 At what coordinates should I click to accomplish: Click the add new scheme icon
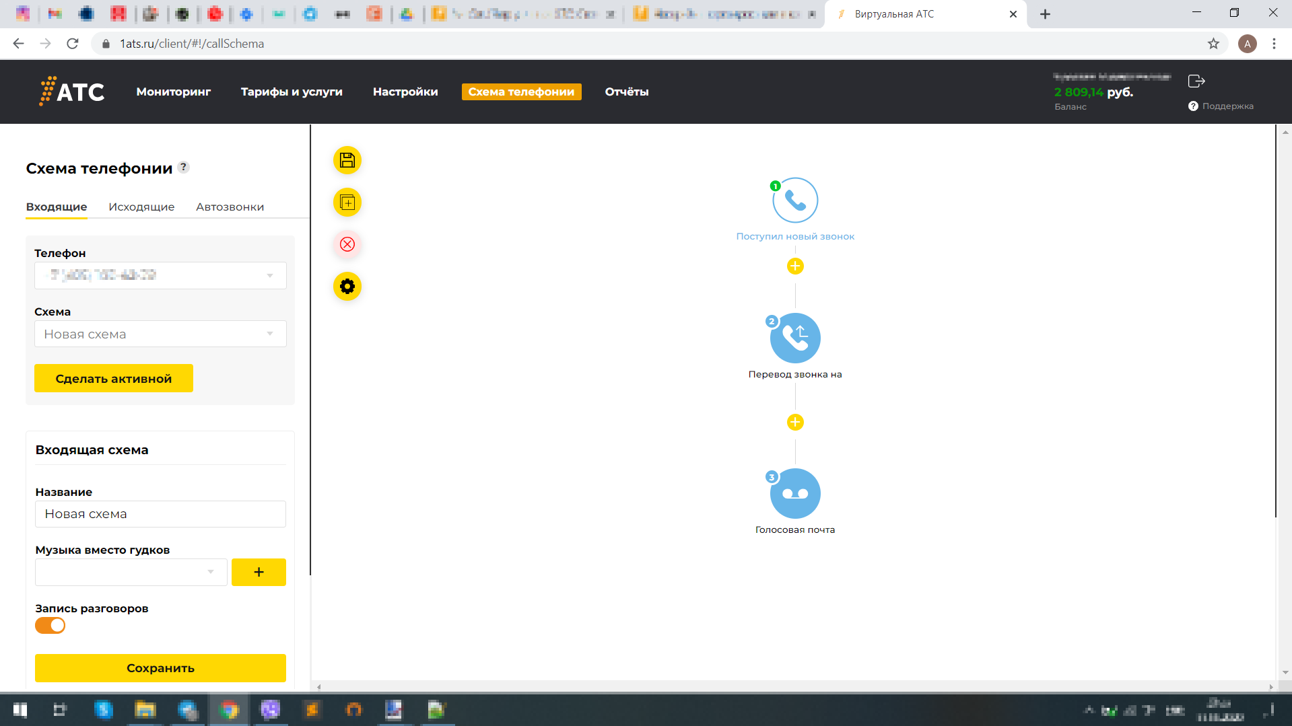[x=347, y=203]
